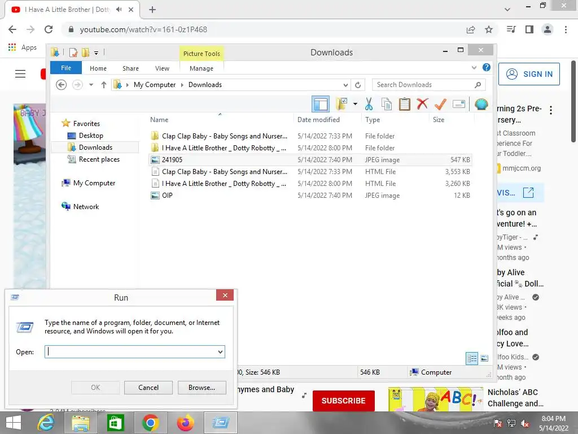Open recent locations dropdown arrow
Image resolution: width=578 pixels, height=434 pixels.
point(91,85)
